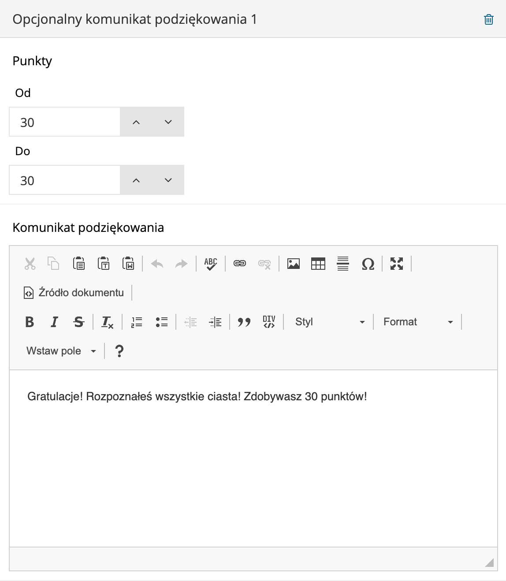Open the ABC spell check tool
506x581 pixels.
pyautogui.click(x=211, y=264)
